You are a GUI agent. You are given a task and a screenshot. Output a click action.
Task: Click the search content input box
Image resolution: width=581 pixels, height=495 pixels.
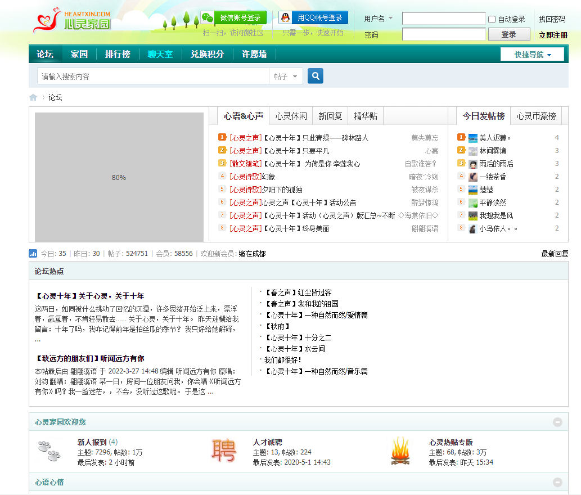click(153, 76)
